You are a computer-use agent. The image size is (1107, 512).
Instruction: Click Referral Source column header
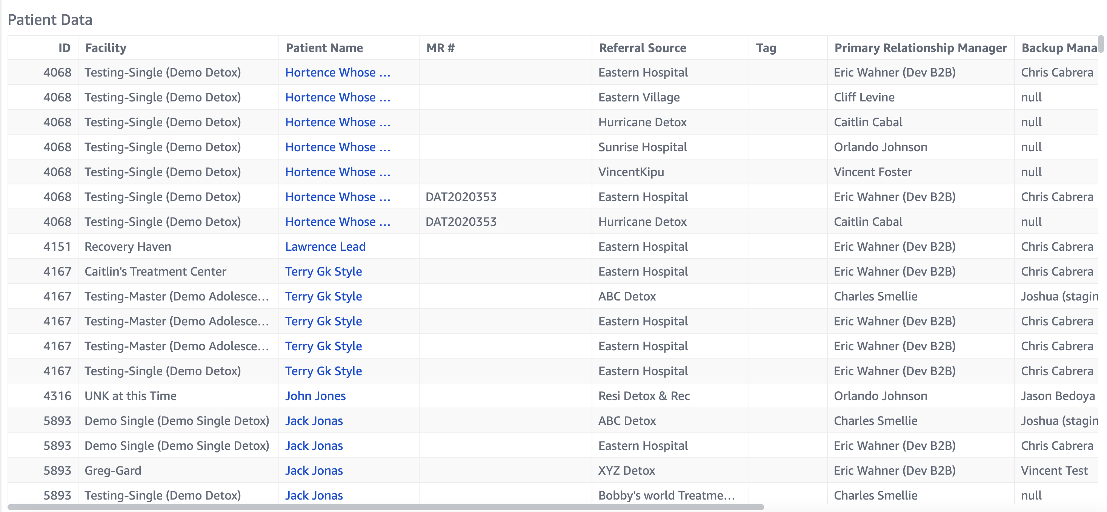point(643,48)
